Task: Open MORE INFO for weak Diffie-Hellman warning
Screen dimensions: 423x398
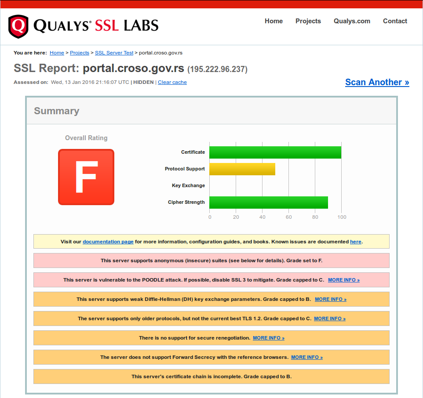Action: coord(330,299)
